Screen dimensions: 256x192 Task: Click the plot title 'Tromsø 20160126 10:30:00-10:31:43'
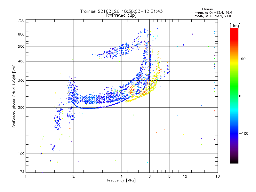(121, 11)
